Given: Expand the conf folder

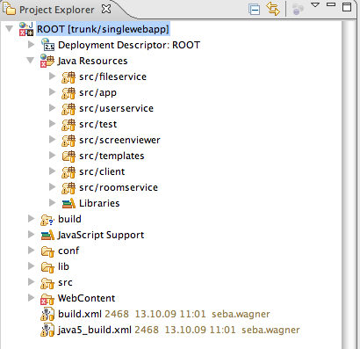Looking at the screenshot, I should [31, 251].
